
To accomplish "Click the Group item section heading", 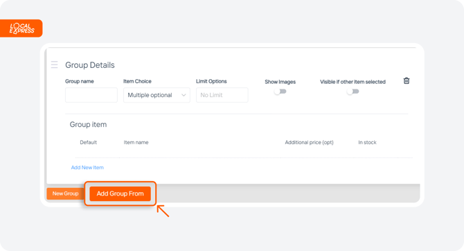I will click(x=88, y=125).
